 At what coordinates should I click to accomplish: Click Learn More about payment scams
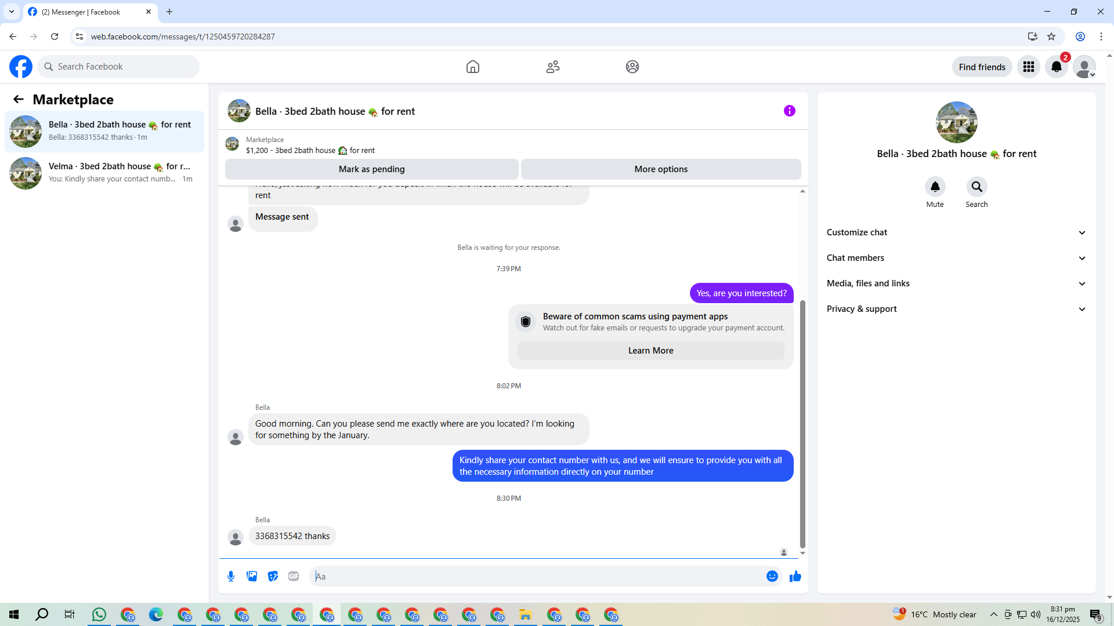[x=651, y=351]
